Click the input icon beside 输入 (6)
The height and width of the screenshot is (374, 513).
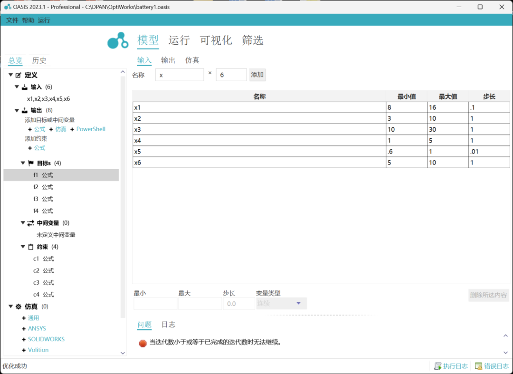[x=25, y=86]
